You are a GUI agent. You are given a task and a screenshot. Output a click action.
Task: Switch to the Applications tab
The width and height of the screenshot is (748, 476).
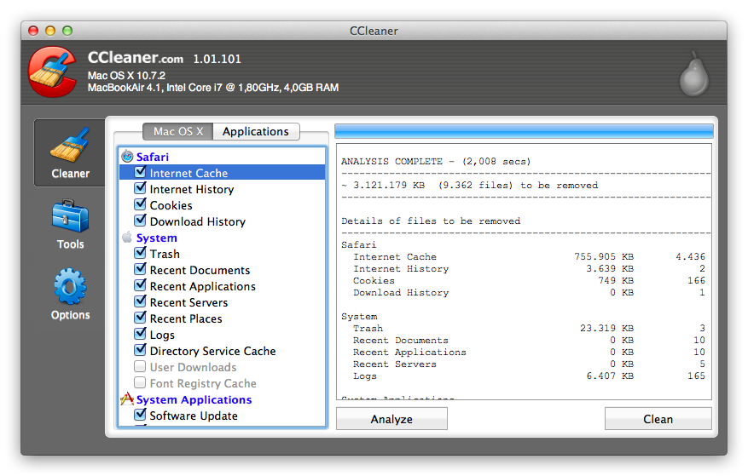tap(256, 131)
